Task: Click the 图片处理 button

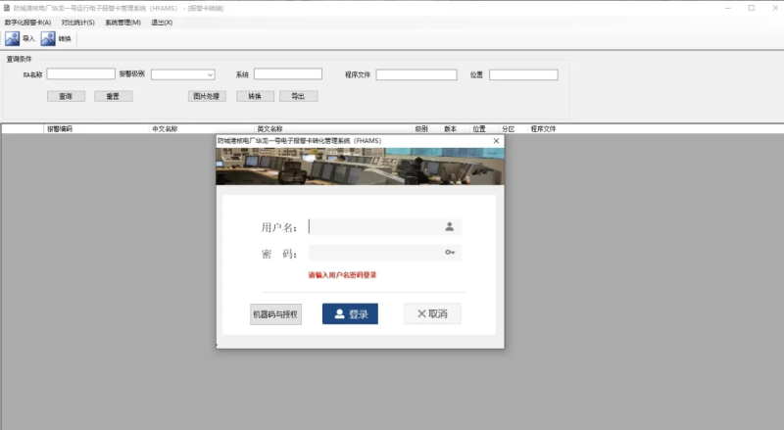Action: coord(207,96)
